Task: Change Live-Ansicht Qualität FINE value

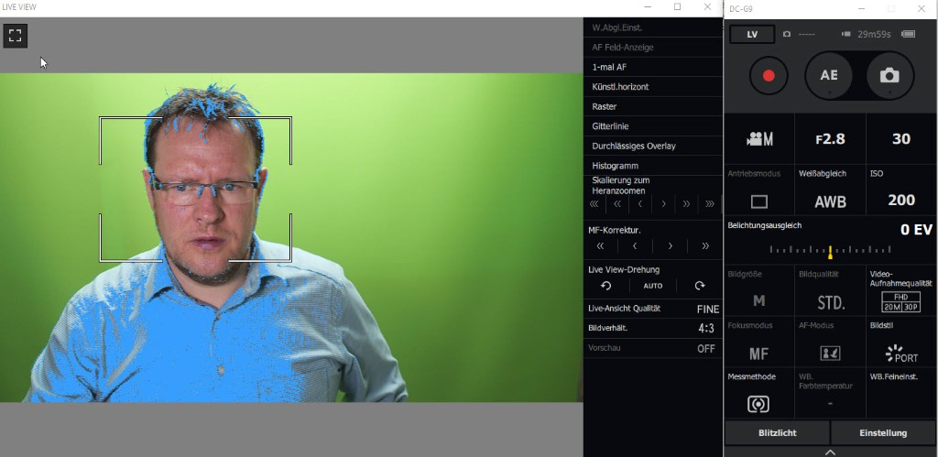Action: pyautogui.click(x=707, y=309)
